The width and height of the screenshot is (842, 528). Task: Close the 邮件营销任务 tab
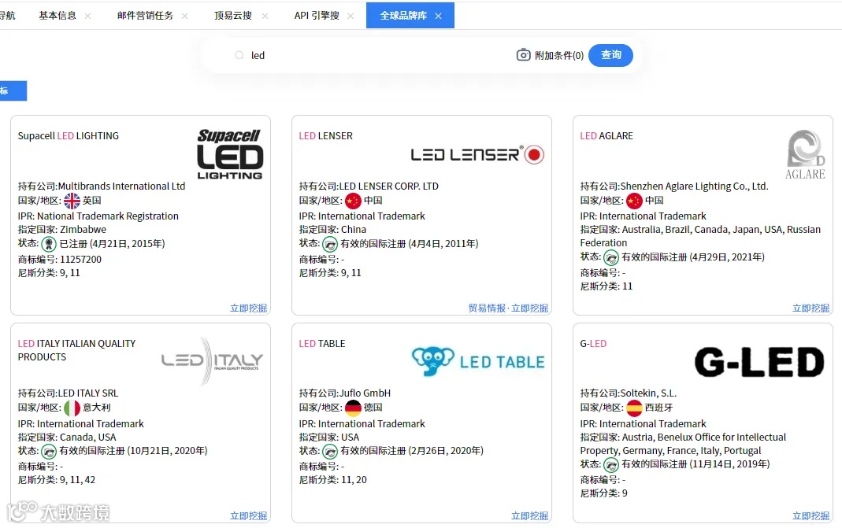coord(185,16)
